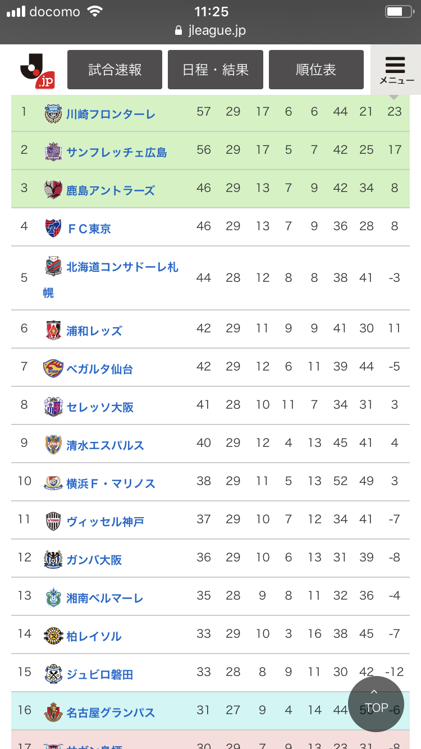Tap the jleague.jp address bar
421x749 pixels.
pos(210,30)
